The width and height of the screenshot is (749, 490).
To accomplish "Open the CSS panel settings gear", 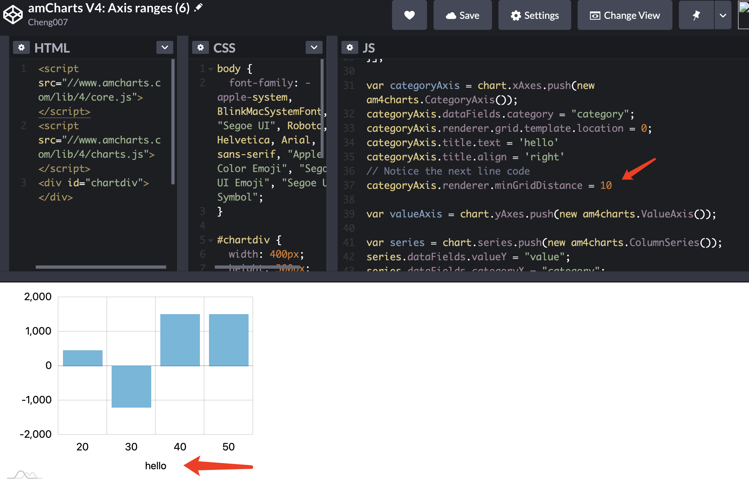I will pyautogui.click(x=200, y=47).
